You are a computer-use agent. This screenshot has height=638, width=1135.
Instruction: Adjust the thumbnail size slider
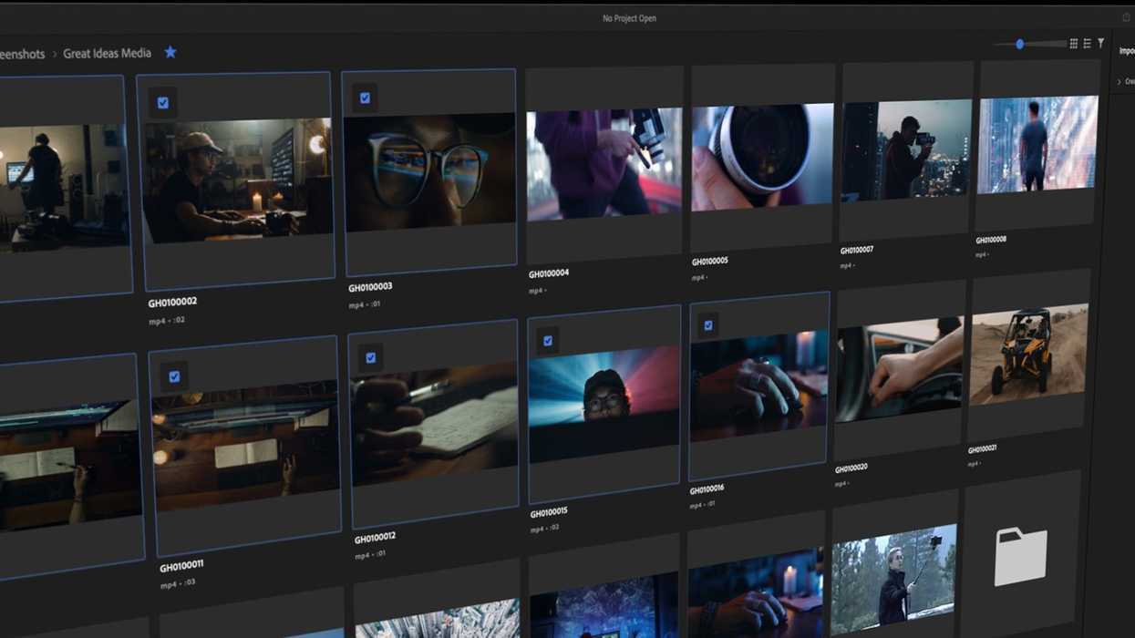tap(1020, 44)
